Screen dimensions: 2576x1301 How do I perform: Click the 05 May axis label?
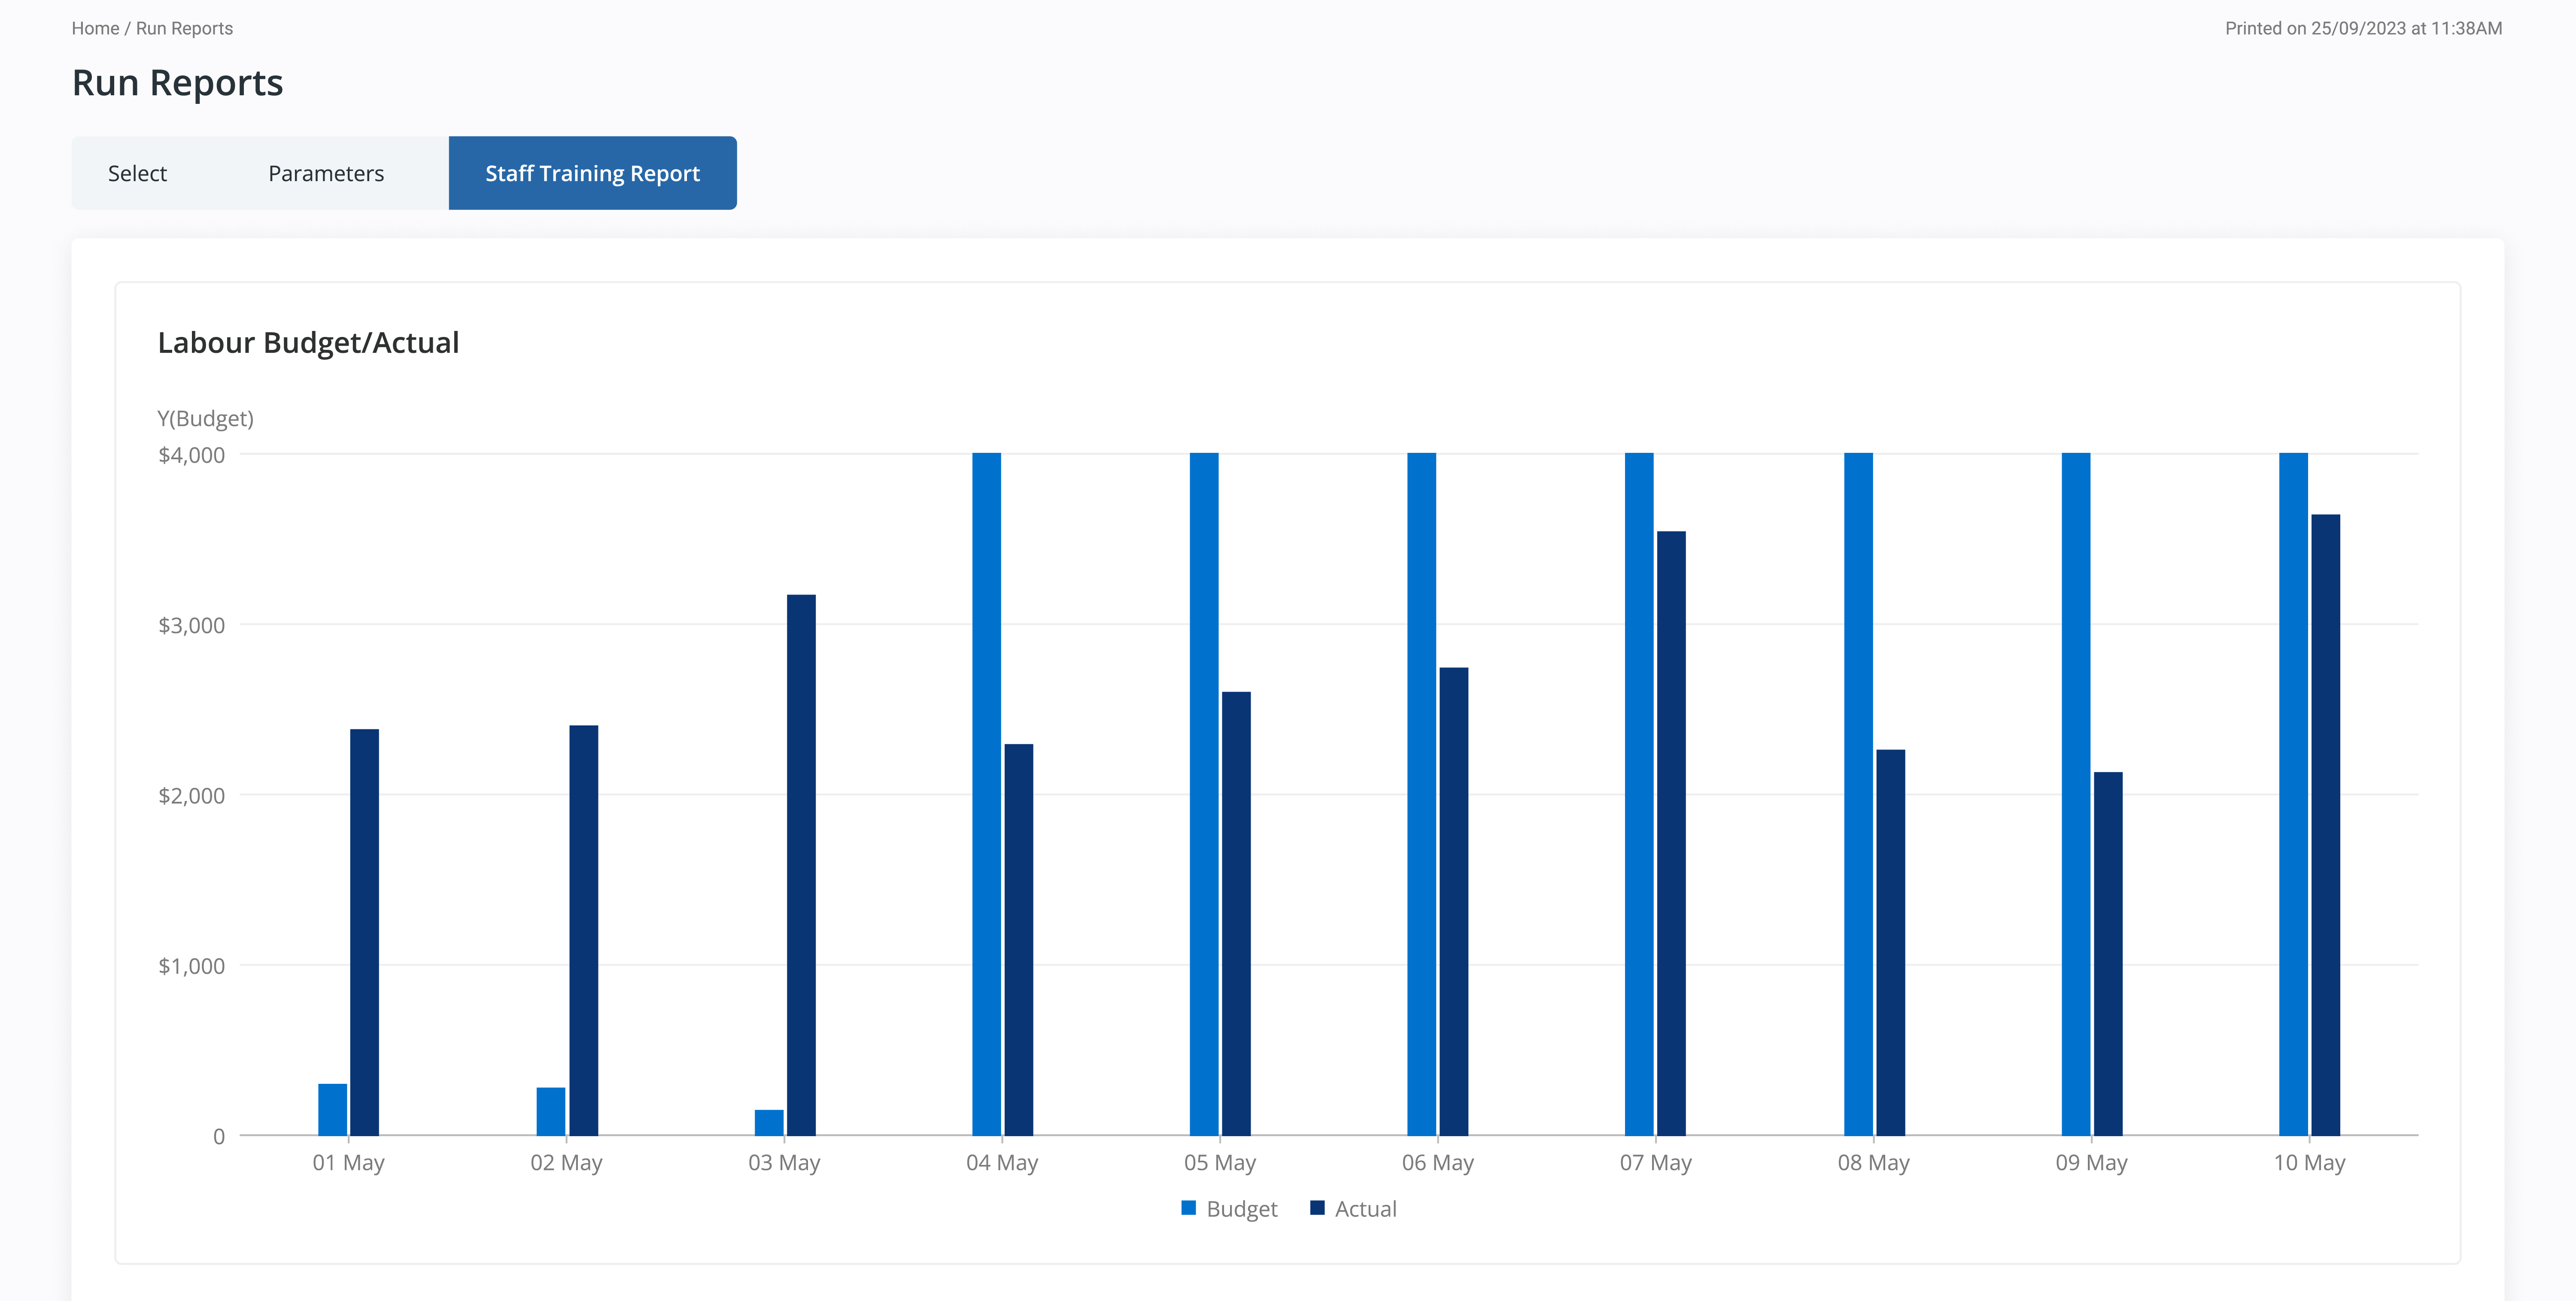click(1220, 1162)
